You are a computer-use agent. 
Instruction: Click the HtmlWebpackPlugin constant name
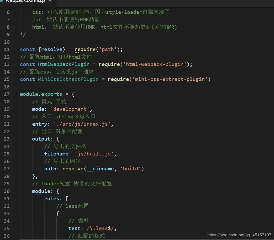coord(64,64)
